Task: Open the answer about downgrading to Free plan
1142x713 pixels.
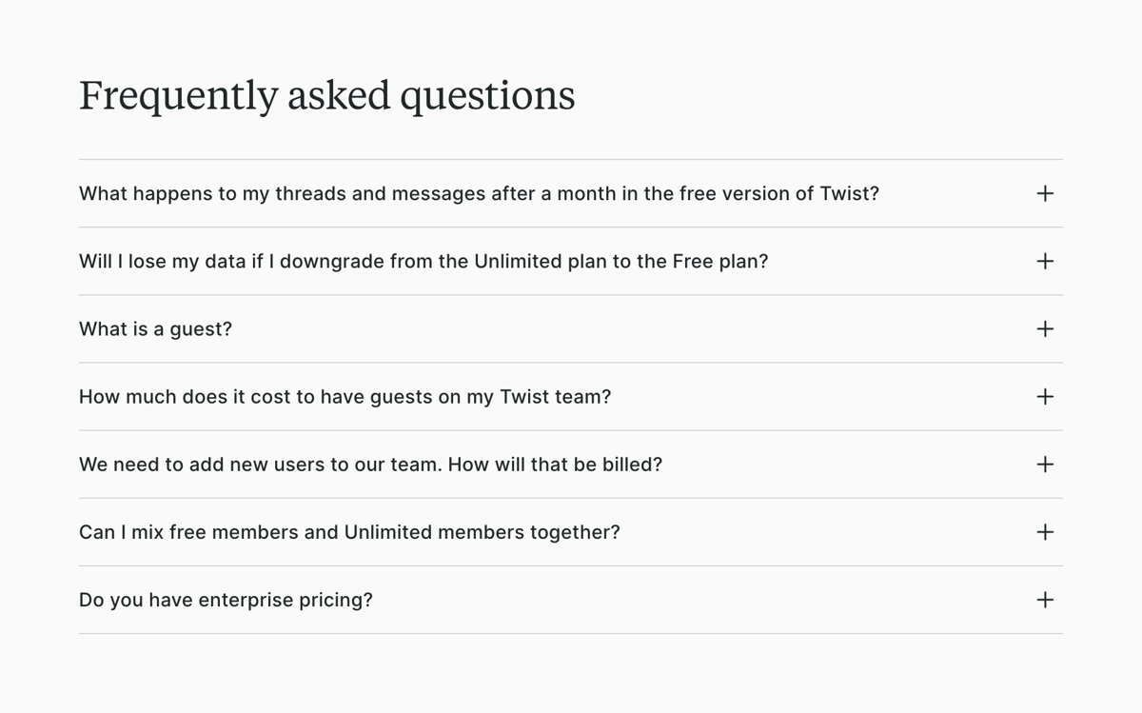Action: tap(1045, 261)
